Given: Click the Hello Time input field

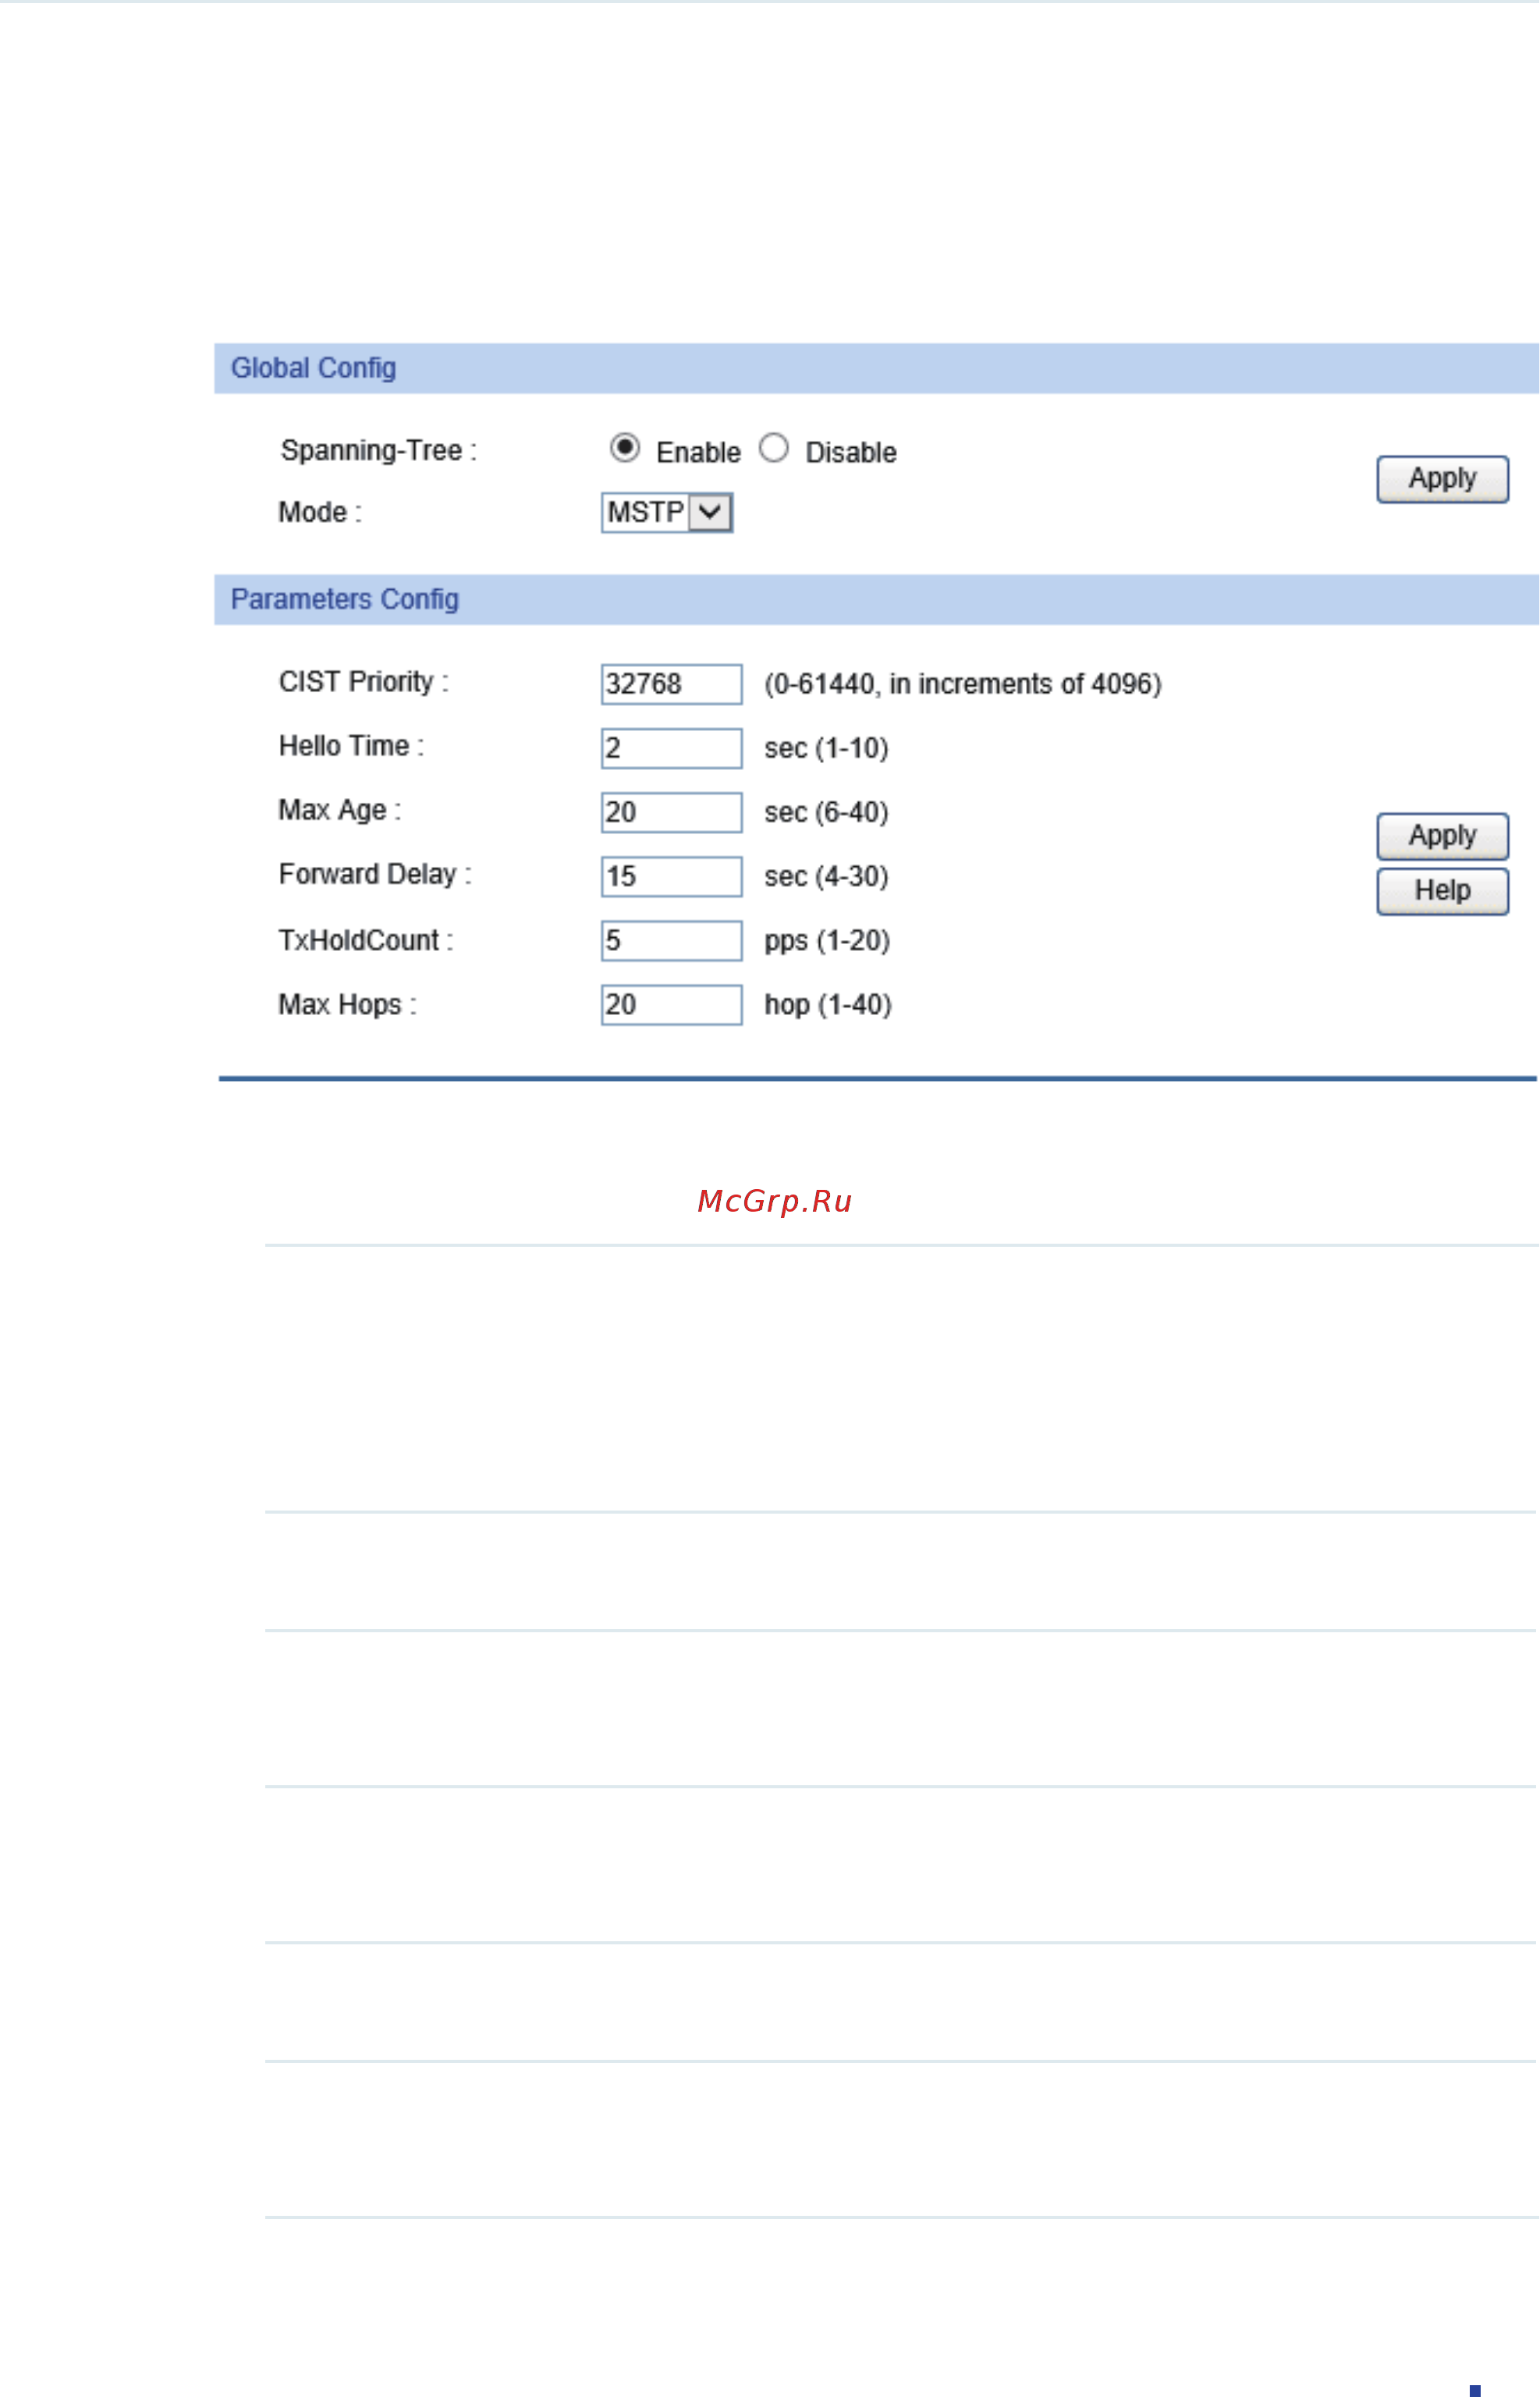Looking at the screenshot, I should coord(672,749).
